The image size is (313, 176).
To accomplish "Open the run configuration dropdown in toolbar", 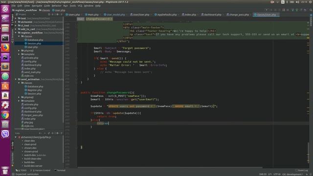I will click(267, 10).
